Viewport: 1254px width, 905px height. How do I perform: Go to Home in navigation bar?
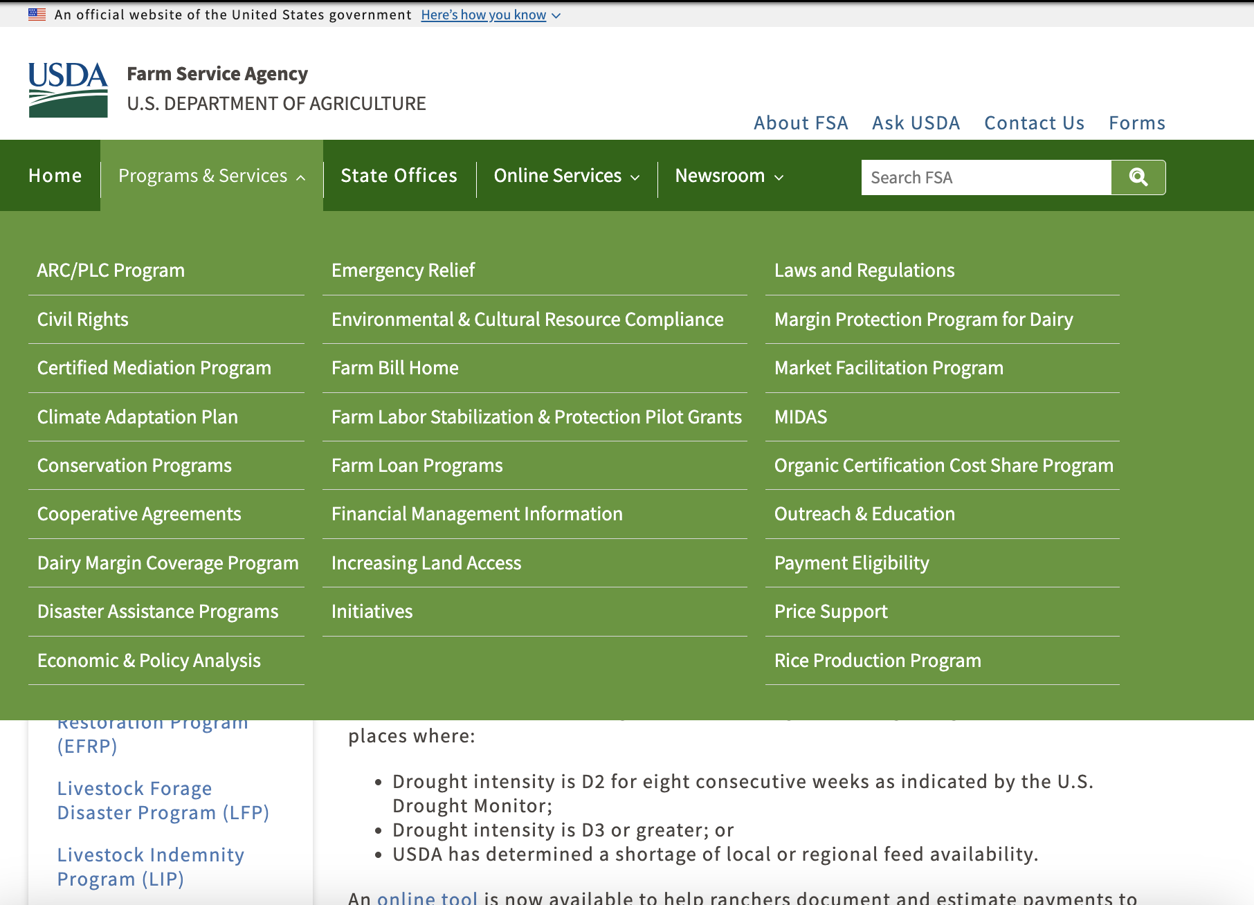point(55,176)
